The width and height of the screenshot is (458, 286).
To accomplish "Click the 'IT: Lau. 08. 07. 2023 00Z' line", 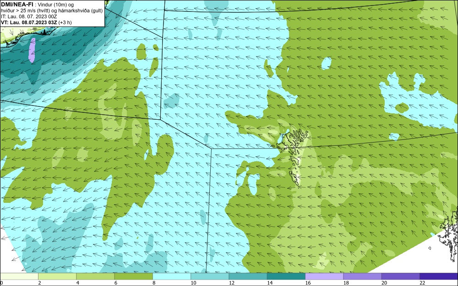I will [29, 16].
